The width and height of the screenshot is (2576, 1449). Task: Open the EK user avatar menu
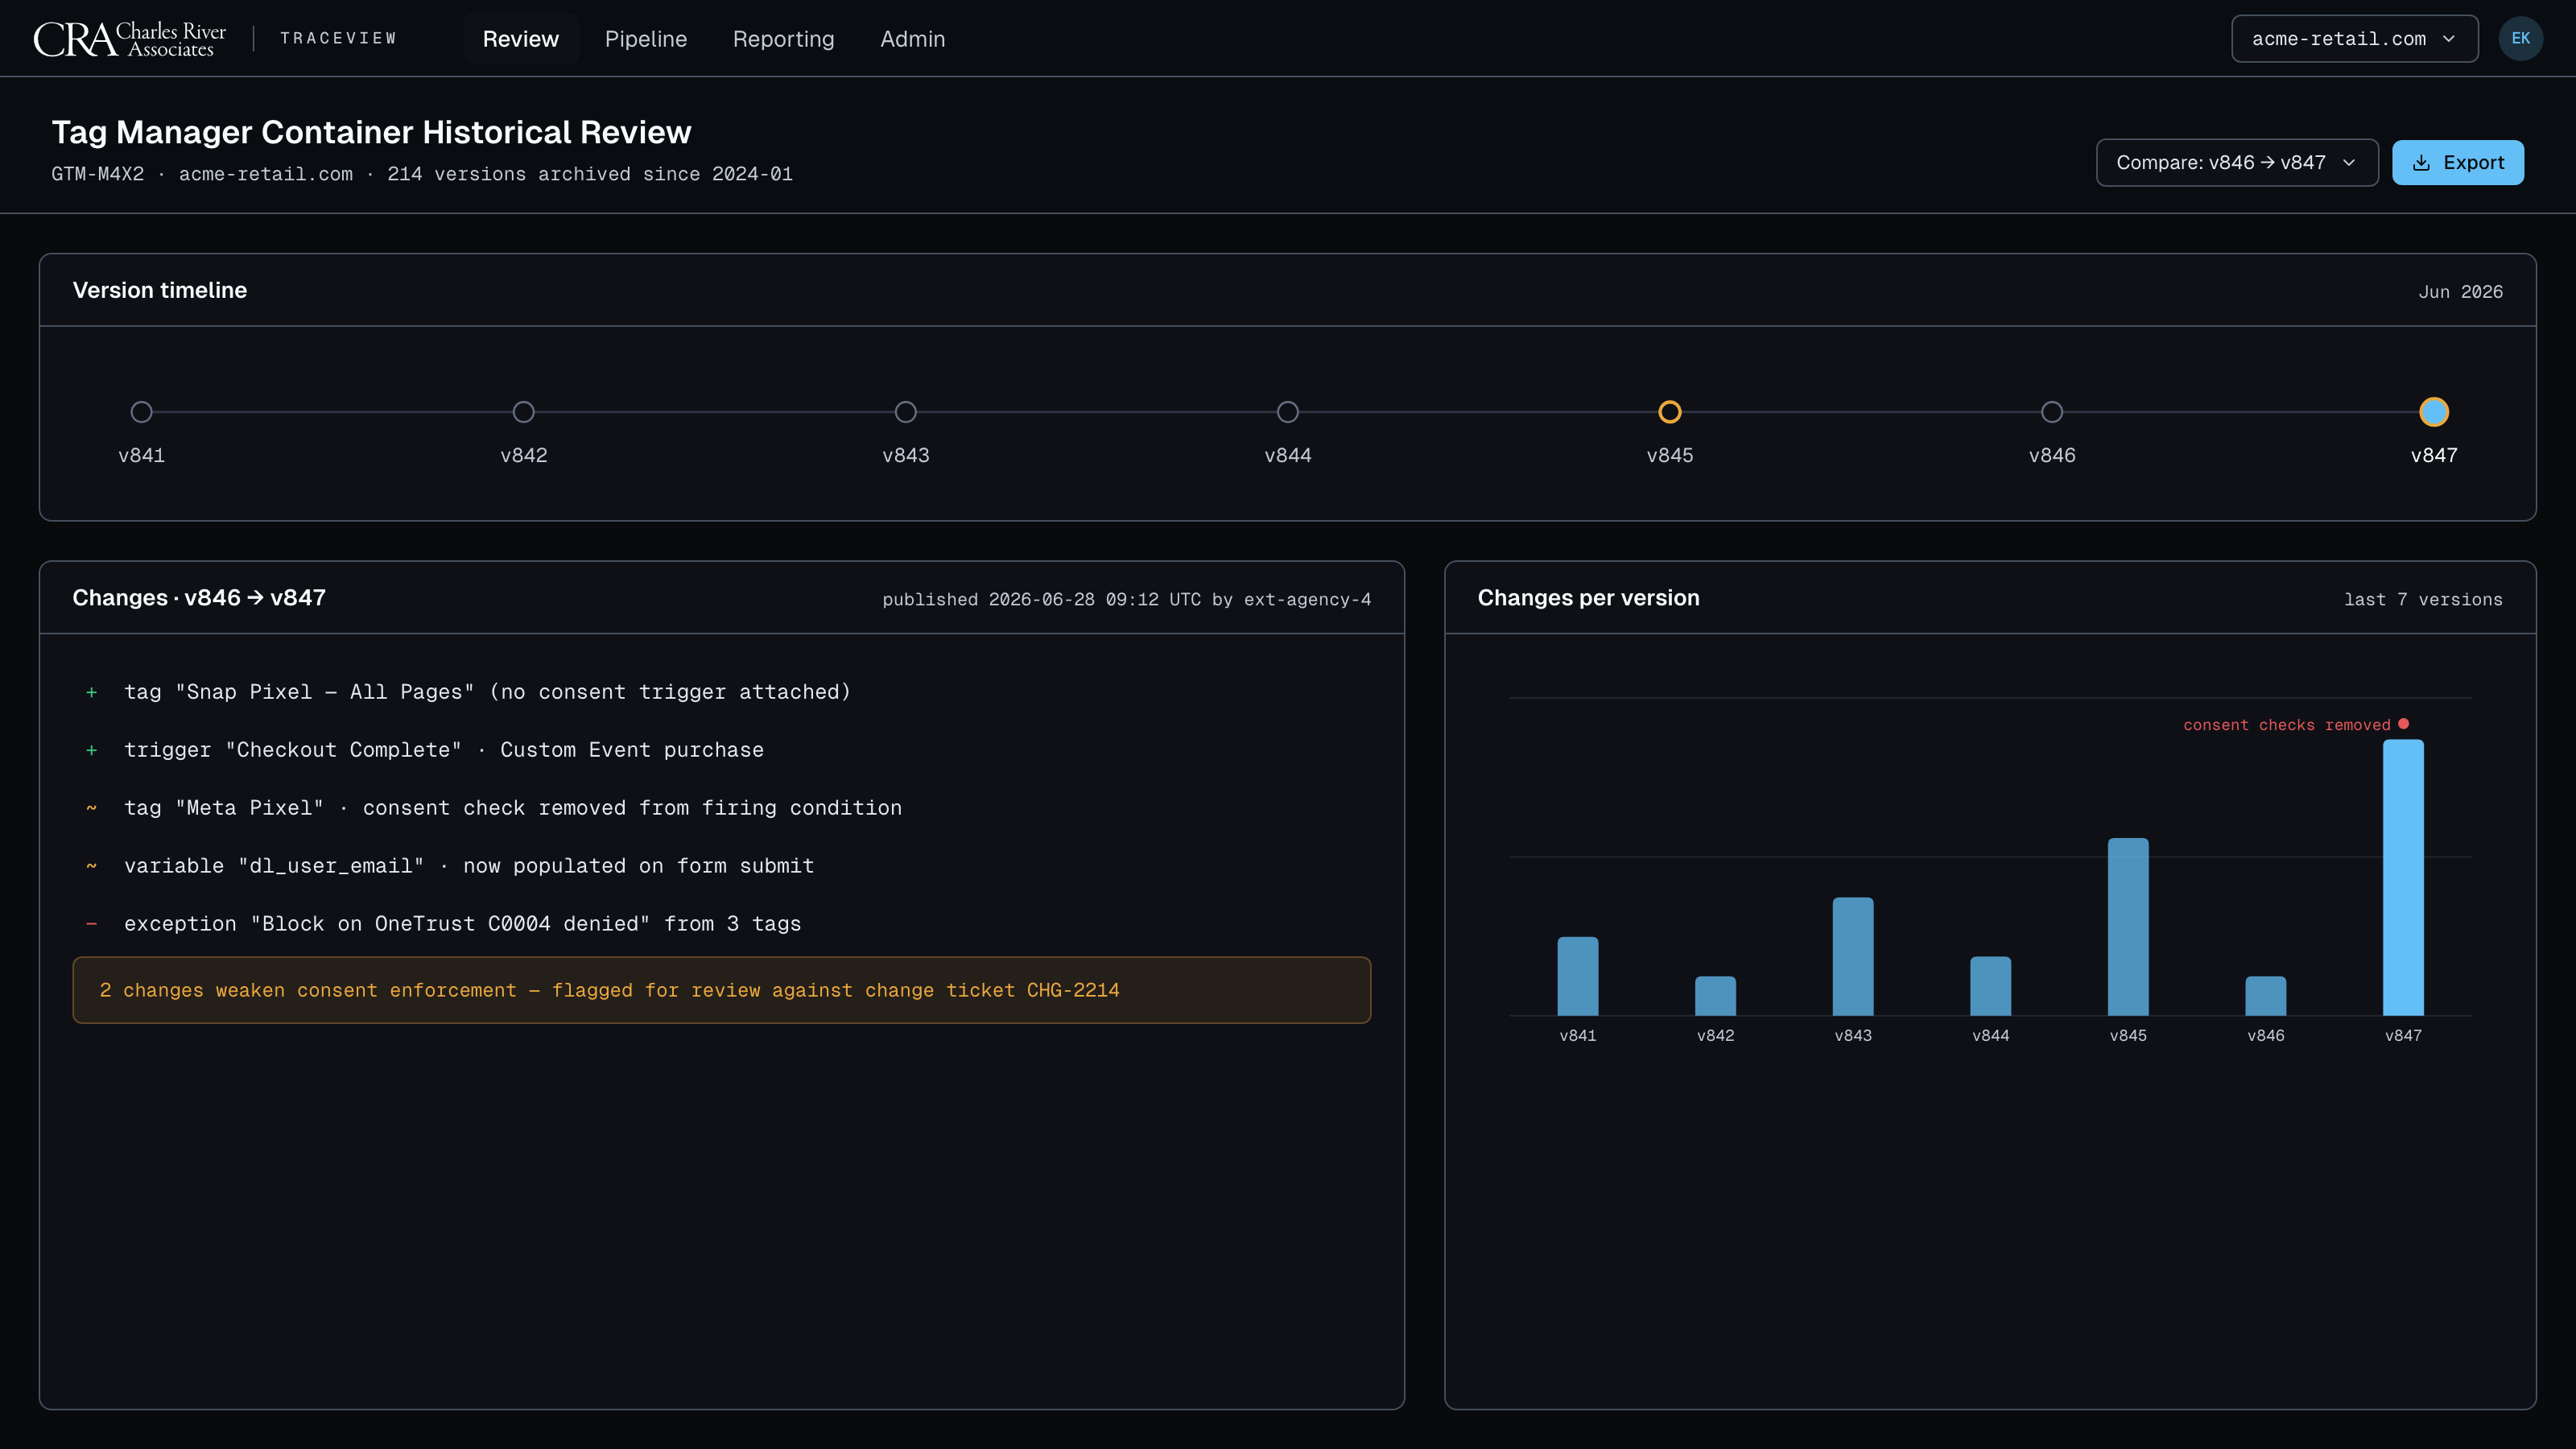tap(2520, 39)
